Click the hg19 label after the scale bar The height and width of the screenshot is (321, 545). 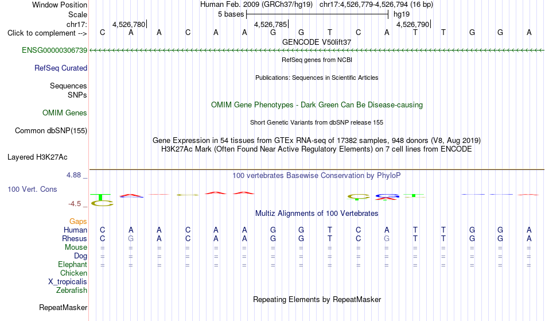tap(402, 14)
